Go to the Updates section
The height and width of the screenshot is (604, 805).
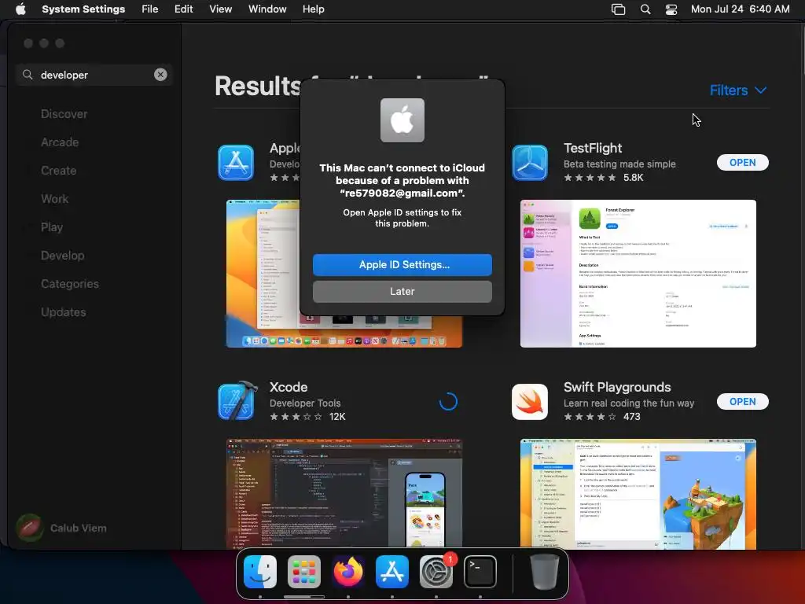pyautogui.click(x=64, y=311)
